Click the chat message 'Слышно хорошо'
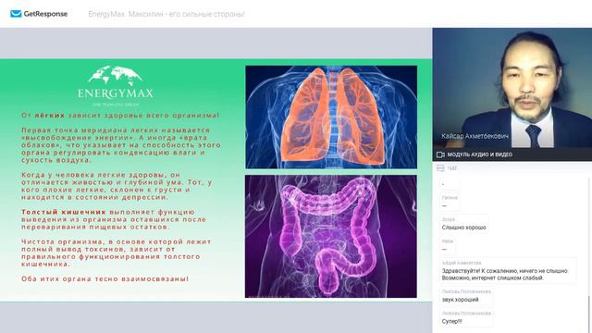Image resolution: width=592 pixels, height=333 pixels. pyautogui.click(x=463, y=228)
